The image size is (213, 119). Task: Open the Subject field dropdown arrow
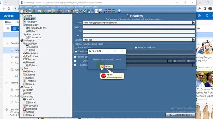point(194,40)
